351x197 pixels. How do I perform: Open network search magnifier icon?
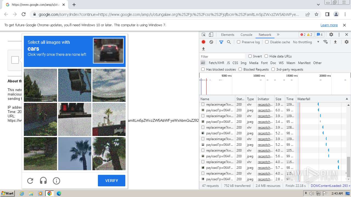229,42
